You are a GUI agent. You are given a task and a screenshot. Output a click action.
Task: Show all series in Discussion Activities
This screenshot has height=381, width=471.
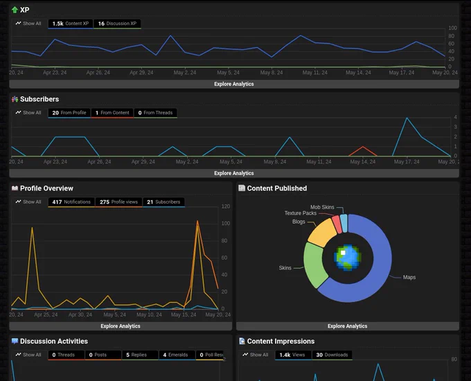[x=28, y=355]
